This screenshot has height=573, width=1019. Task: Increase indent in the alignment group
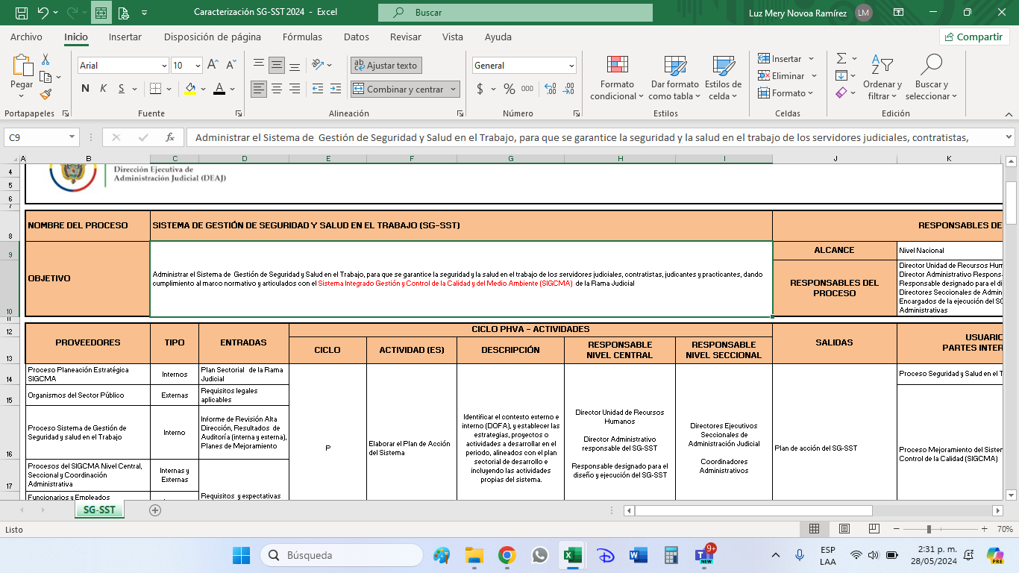[336, 89]
